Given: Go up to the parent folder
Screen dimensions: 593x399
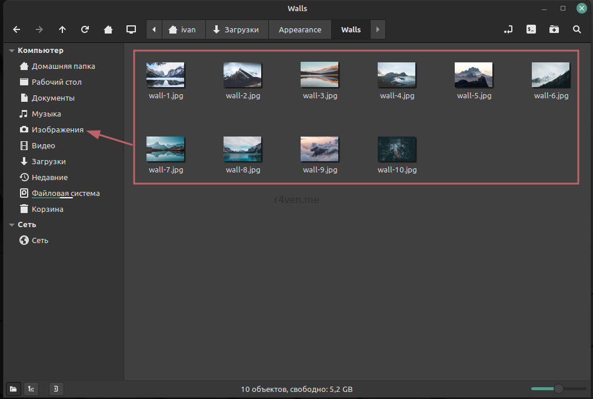Looking at the screenshot, I should pyautogui.click(x=62, y=29).
